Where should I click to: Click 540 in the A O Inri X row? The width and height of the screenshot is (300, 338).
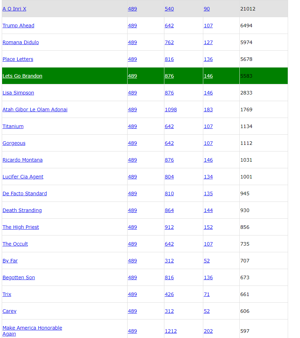tap(169, 9)
